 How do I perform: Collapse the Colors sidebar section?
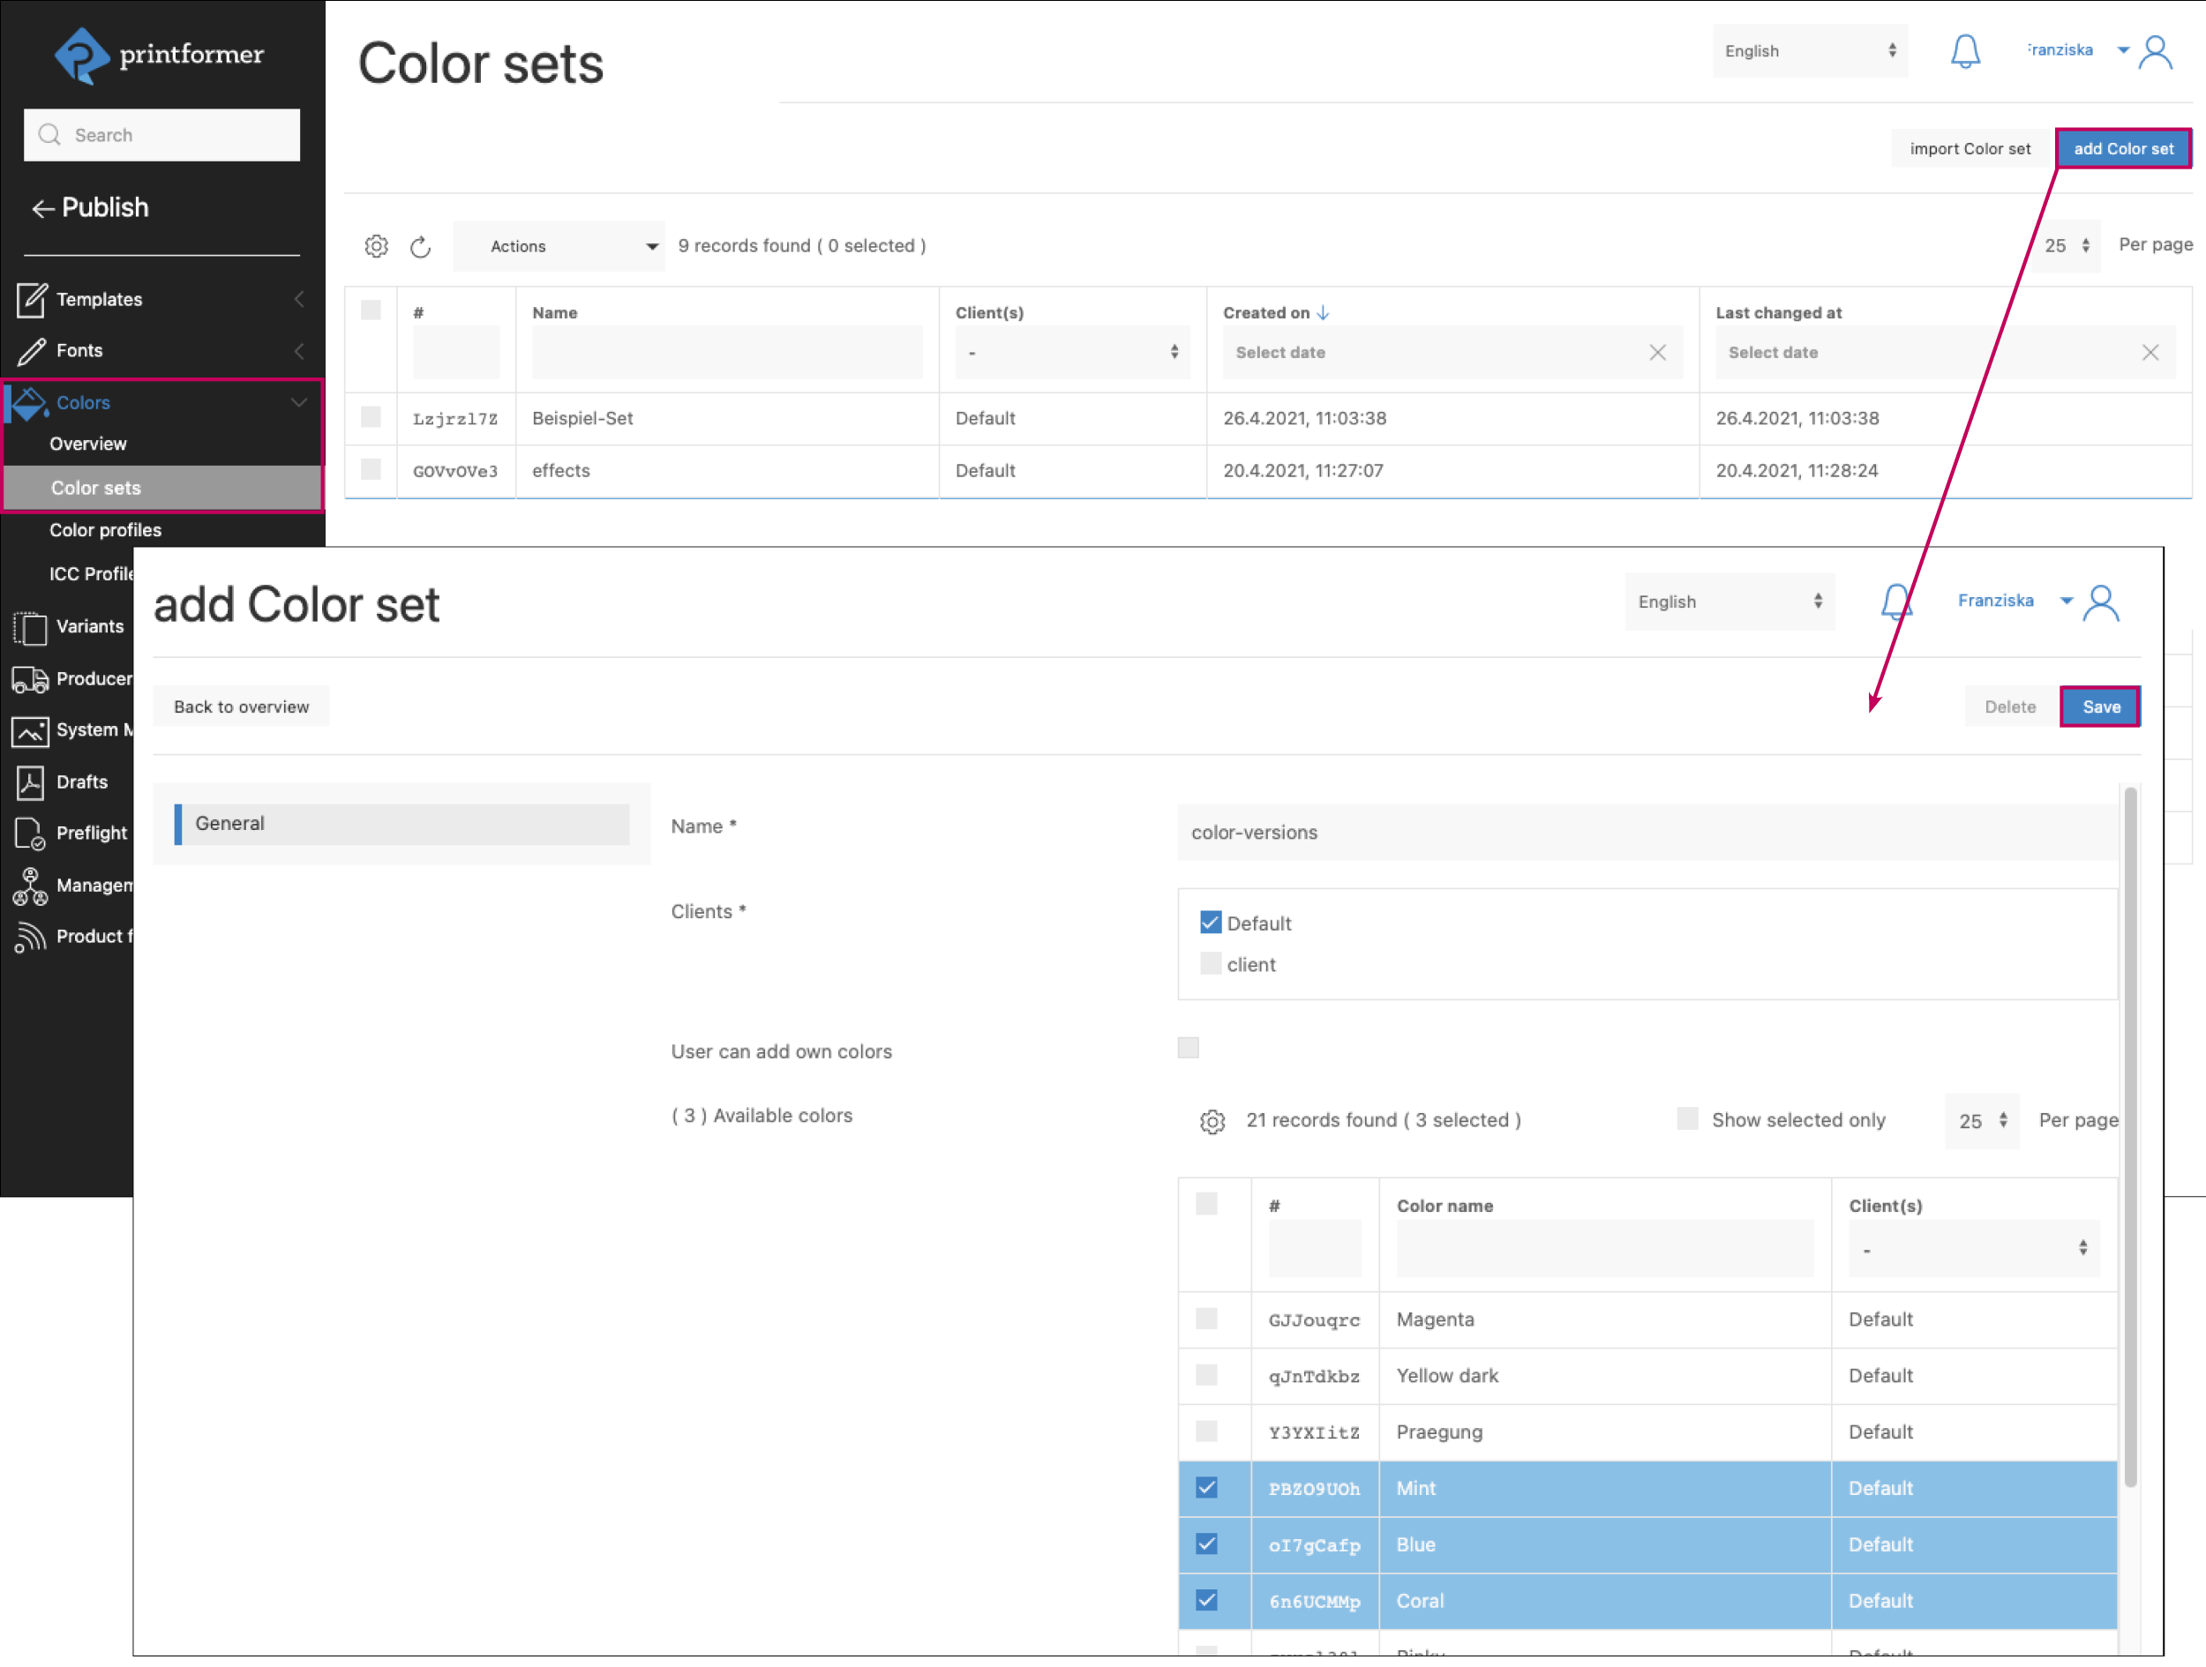coord(298,403)
